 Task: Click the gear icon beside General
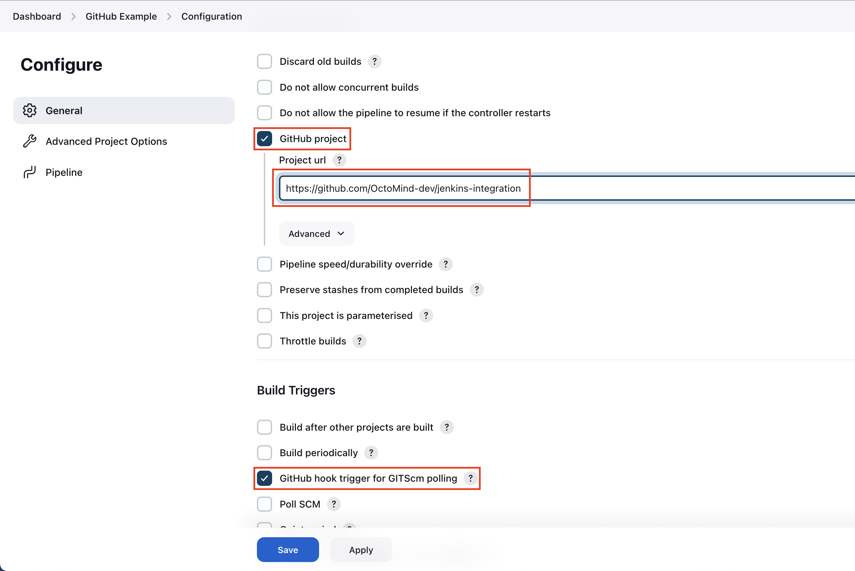click(x=30, y=110)
